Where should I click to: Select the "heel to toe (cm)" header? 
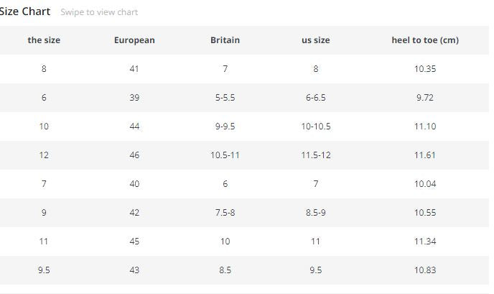click(425, 40)
